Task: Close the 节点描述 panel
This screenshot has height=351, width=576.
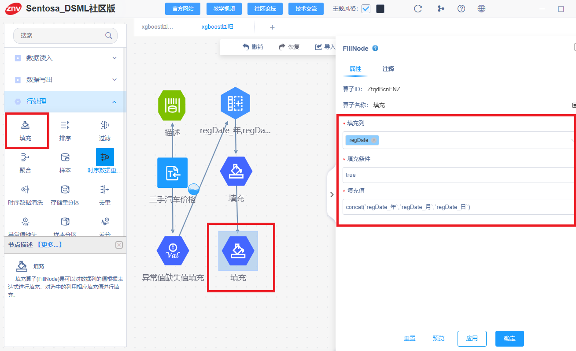Action: [119, 245]
